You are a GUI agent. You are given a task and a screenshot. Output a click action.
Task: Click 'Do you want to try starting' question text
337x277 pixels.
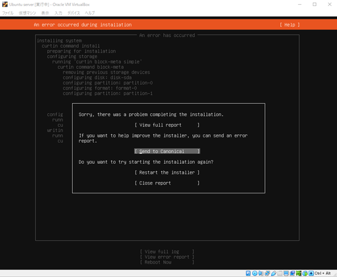point(146,162)
